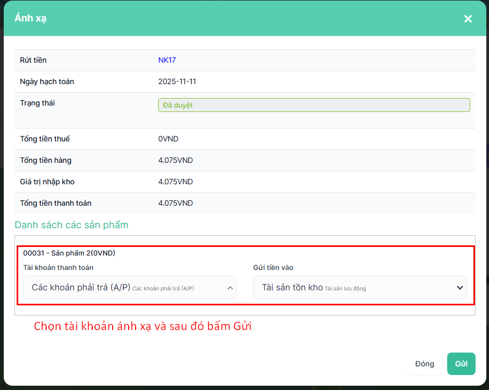The width and height of the screenshot is (489, 390).
Task: Close the Ánh xạ dialog with the X icon
Action: [468, 19]
